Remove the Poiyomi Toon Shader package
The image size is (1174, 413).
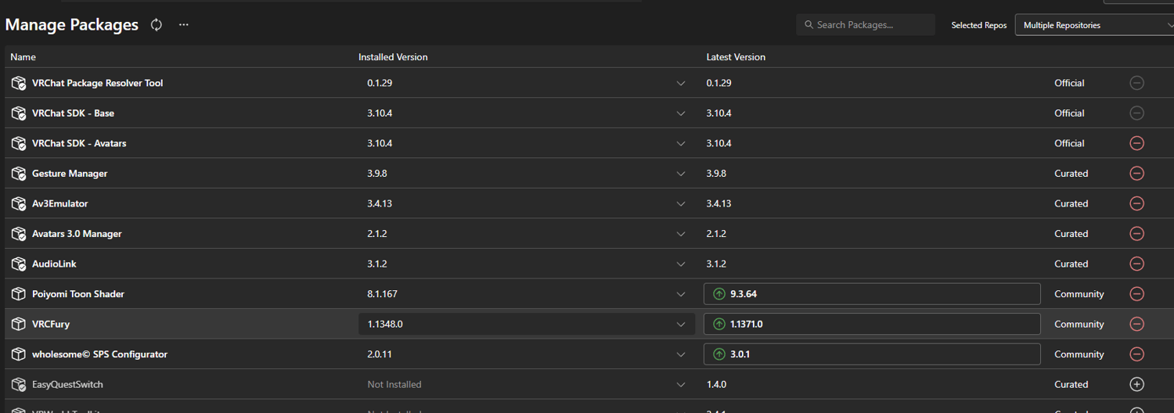point(1137,294)
